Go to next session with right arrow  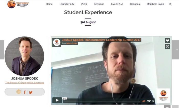175,50
